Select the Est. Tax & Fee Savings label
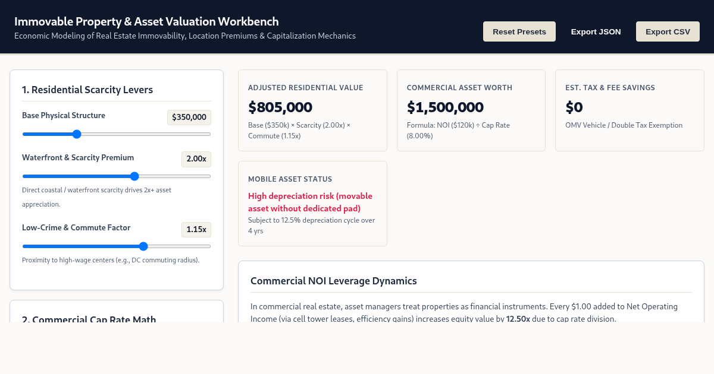Screen dimensions: 714x374 tap(610, 87)
